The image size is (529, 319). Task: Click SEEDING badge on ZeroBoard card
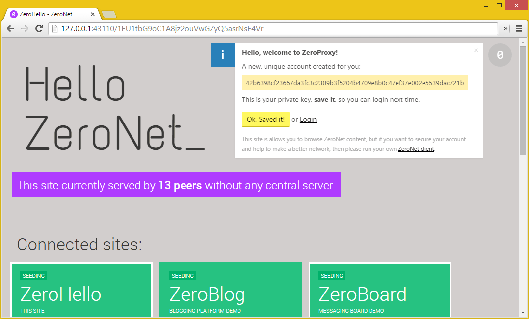coord(332,276)
